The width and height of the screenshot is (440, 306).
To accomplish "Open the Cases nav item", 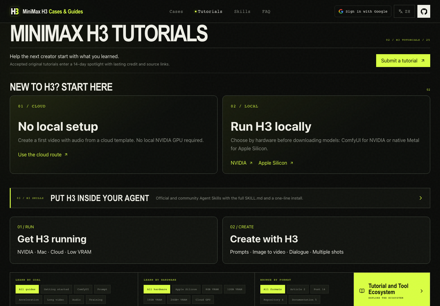I will click(x=176, y=12).
